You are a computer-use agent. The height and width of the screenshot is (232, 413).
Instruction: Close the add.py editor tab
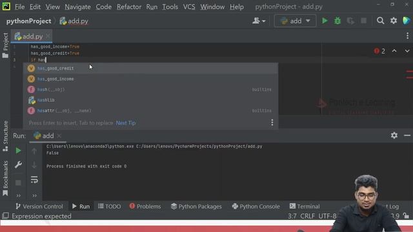[48, 36]
